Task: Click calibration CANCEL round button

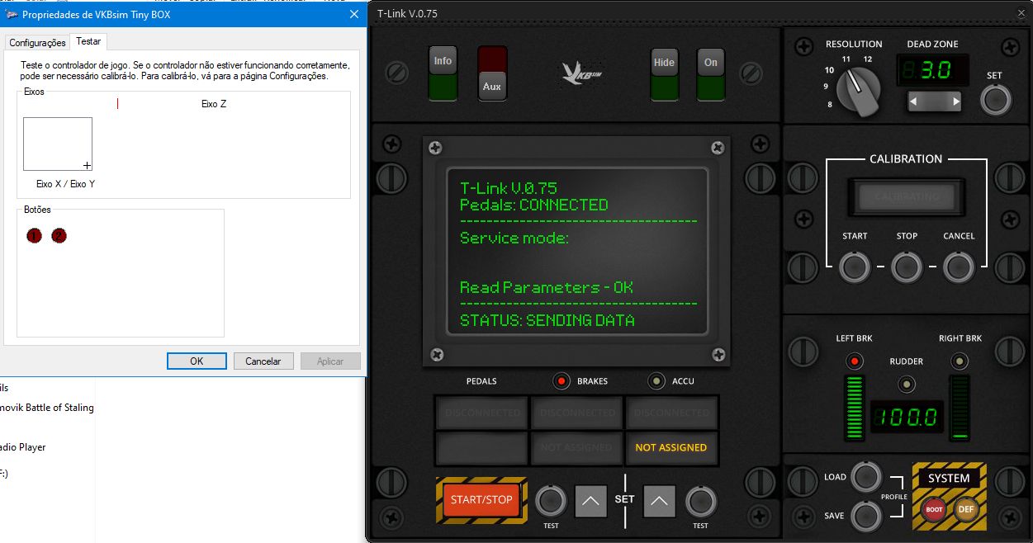Action: coord(959,267)
